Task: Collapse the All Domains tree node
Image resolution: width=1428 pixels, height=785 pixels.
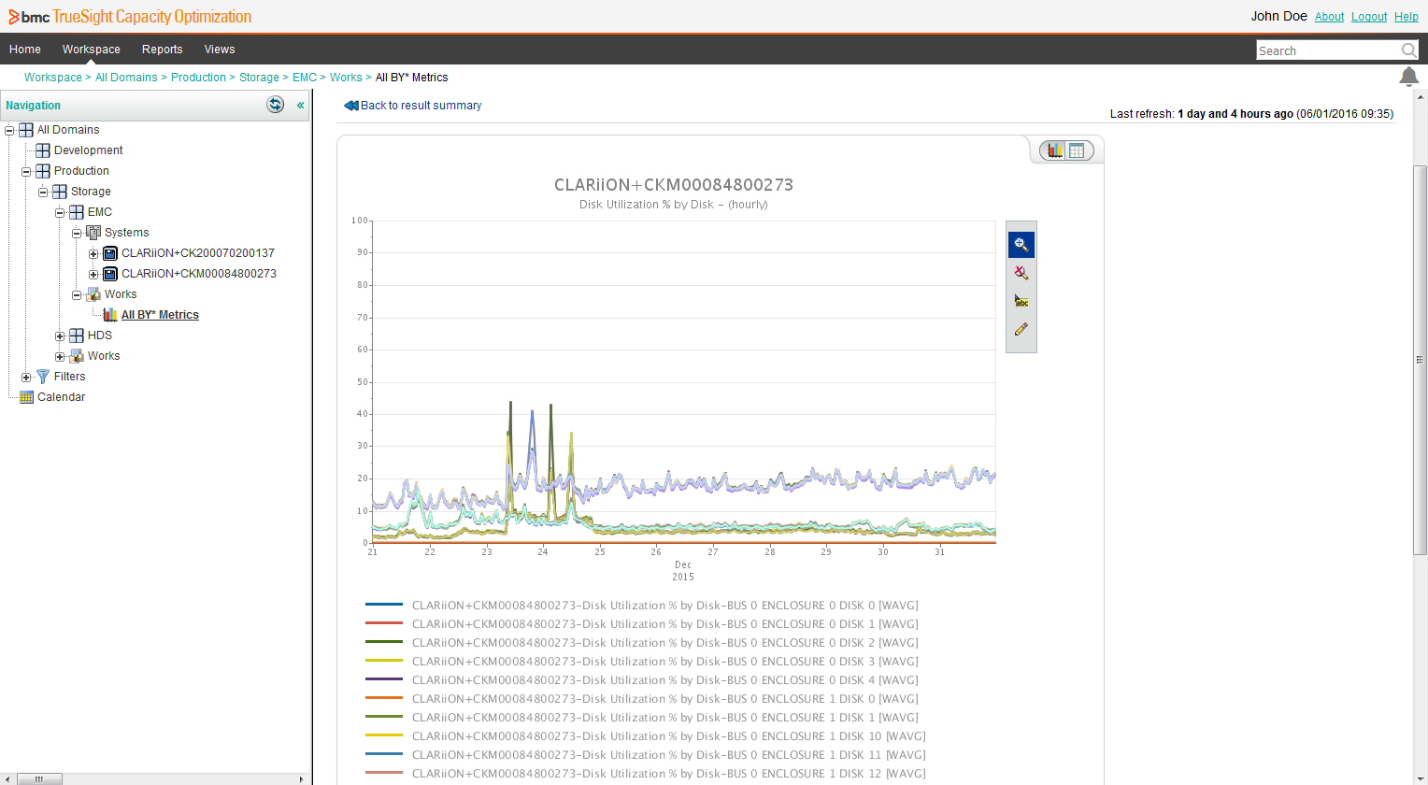Action: point(9,131)
